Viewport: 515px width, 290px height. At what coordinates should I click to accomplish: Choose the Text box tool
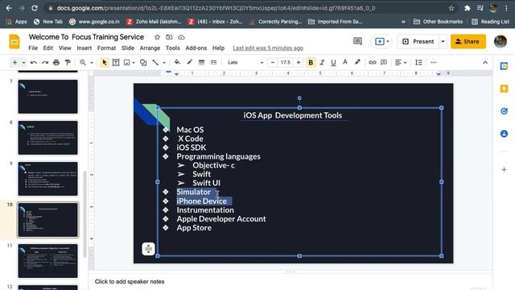pyautogui.click(x=116, y=63)
